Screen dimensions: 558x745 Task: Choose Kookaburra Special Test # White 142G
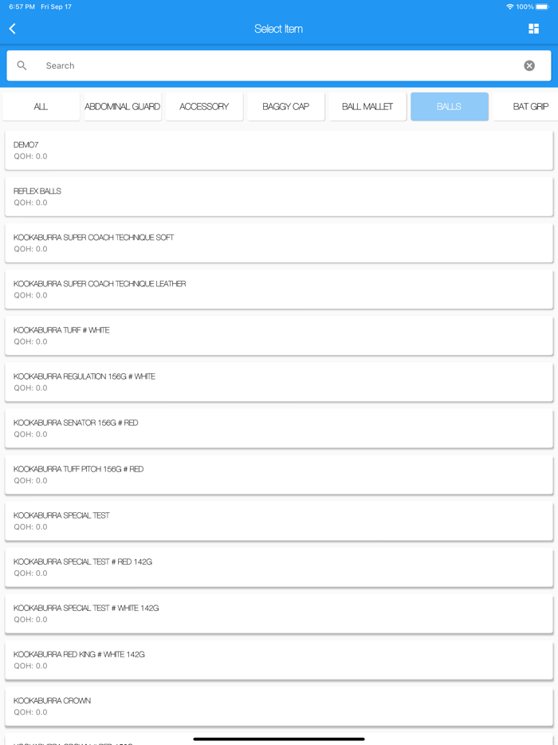(x=279, y=613)
